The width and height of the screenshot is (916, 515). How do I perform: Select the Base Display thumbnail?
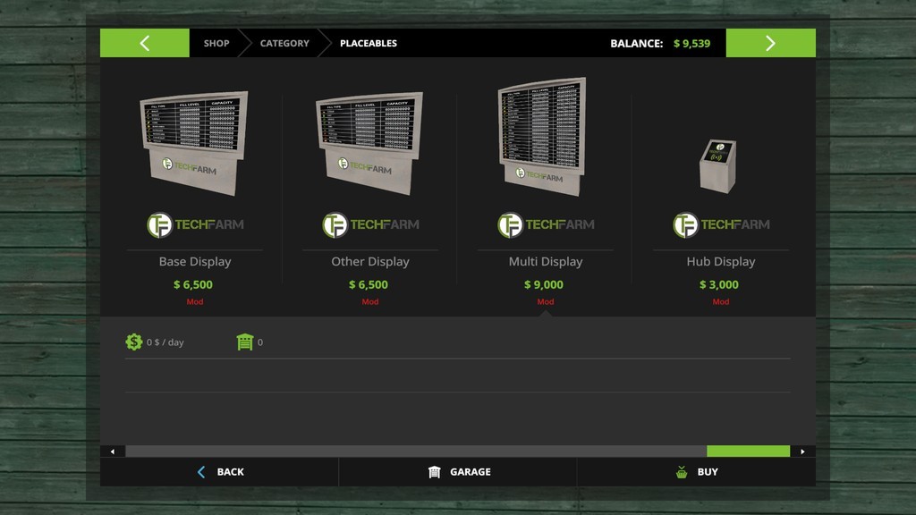(194, 143)
